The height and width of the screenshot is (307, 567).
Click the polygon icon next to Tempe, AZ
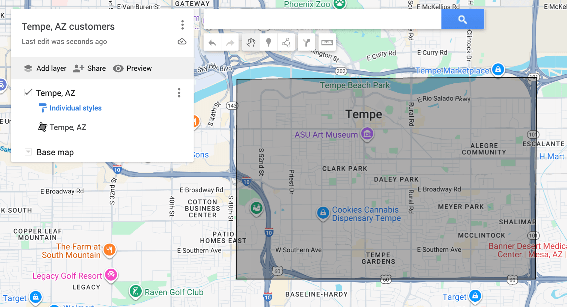(42, 127)
